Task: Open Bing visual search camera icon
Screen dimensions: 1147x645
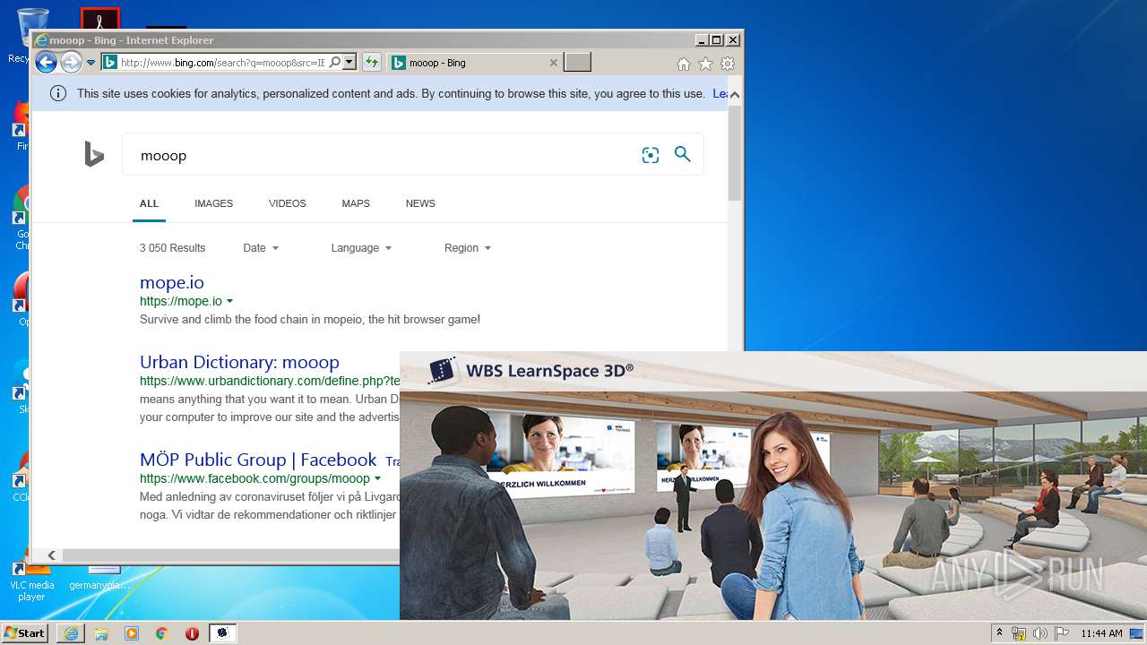Action: pyautogui.click(x=651, y=155)
